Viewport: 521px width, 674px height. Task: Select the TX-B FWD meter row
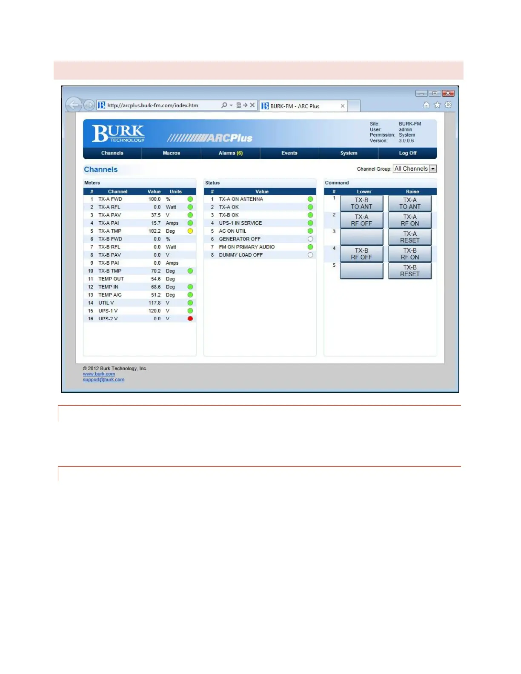[x=140, y=239]
